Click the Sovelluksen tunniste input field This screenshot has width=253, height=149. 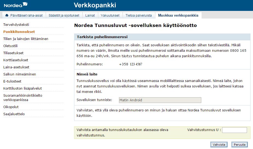pos(160,100)
